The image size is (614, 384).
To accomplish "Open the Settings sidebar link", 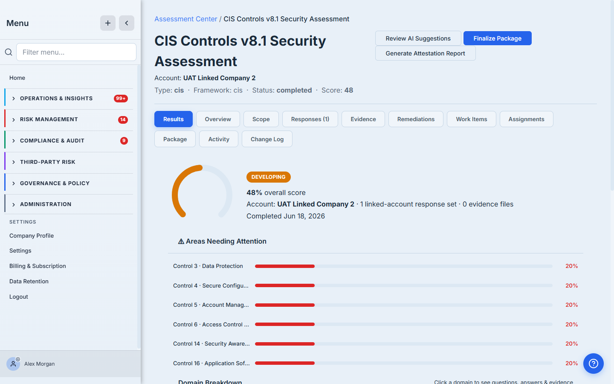I will pos(20,250).
